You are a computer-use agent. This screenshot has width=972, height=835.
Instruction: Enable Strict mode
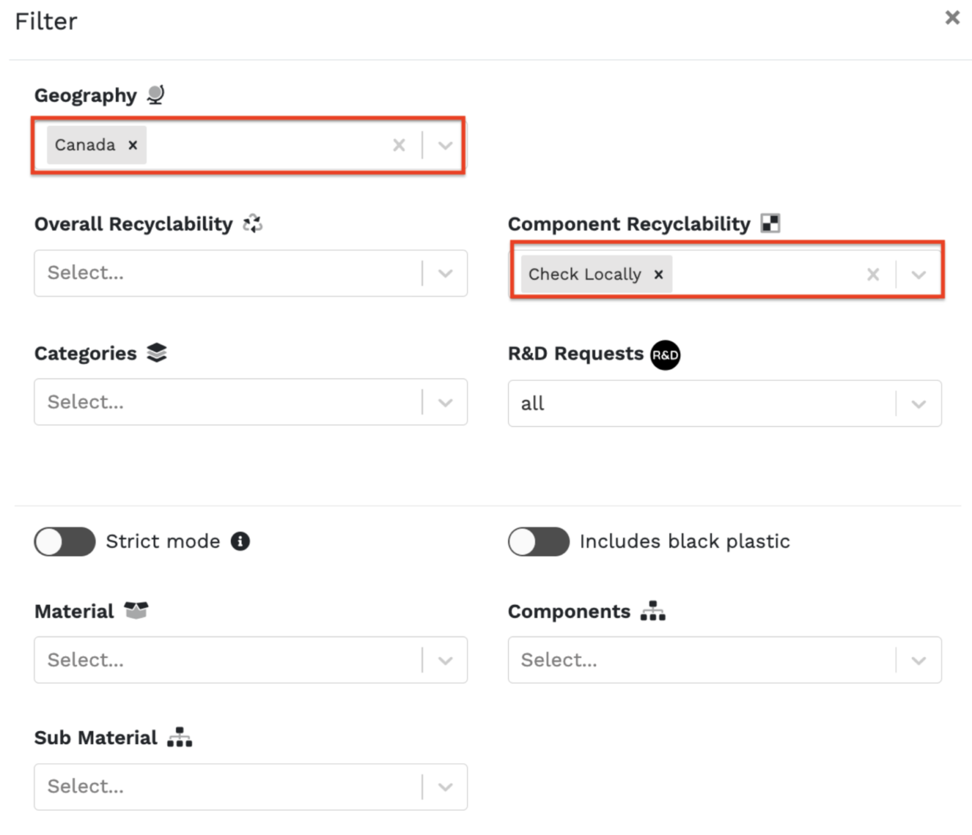click(x=64, y=542)
